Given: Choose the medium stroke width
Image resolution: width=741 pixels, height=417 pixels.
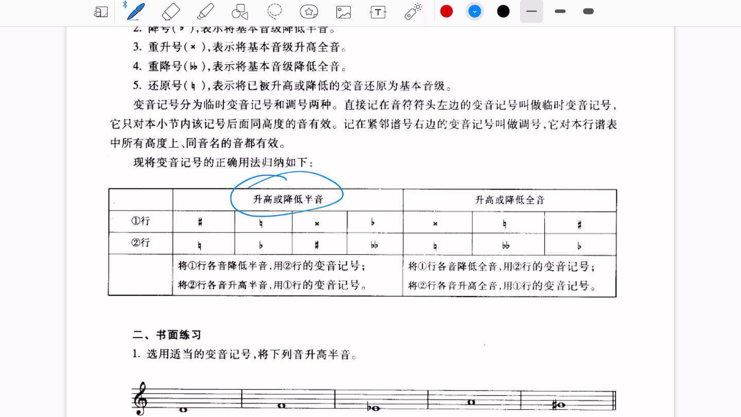Looking at the screenshot, I should pos(560,11).
